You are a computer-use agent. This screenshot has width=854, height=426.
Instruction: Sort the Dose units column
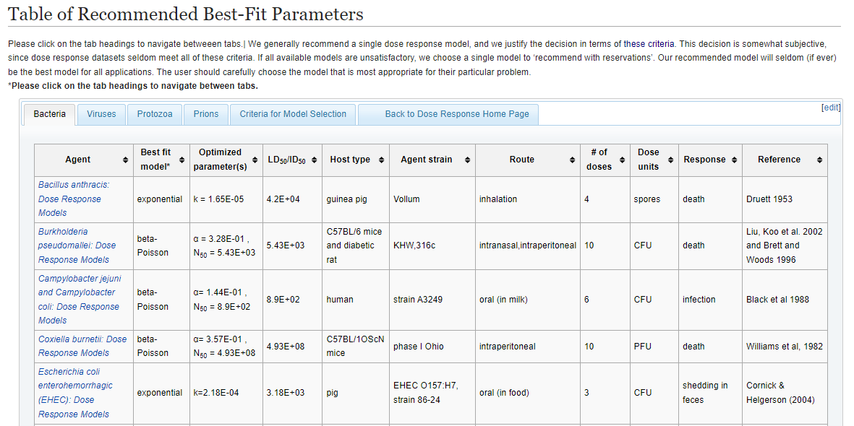coord(670,160)
